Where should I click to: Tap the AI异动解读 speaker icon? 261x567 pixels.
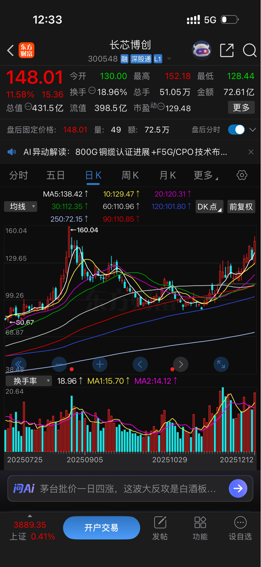12,152
